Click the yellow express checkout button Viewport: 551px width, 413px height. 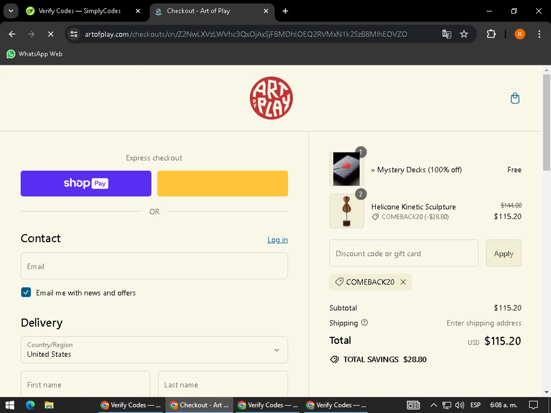pyautogui.click(x=223, y=184)
